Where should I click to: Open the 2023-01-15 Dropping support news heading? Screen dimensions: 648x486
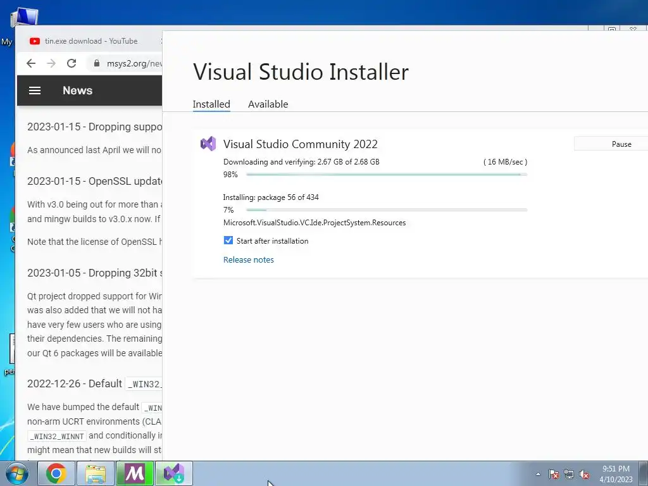pos(95,127)
